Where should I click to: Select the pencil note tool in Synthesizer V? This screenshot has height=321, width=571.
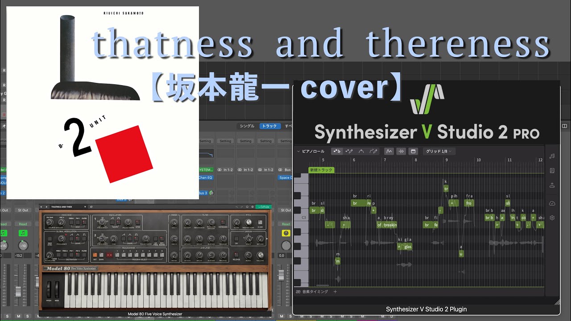(349, 151)
